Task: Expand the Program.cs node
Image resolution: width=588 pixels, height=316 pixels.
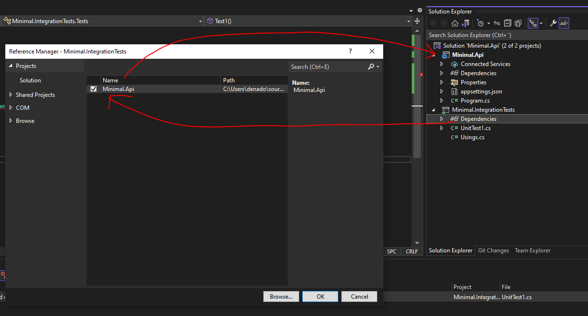Action: 441,101
